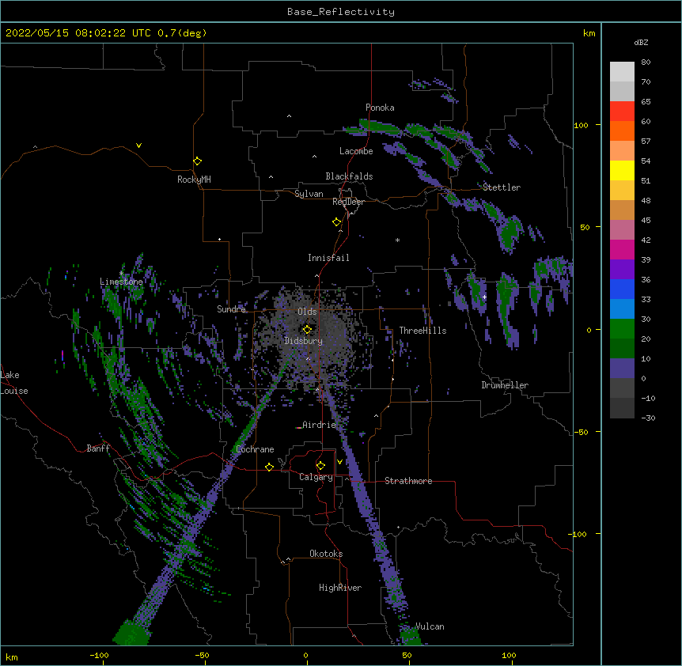Click the red 65 dBZ legend swatch
The width and height of the screenshot is (682, 666).
622,112
